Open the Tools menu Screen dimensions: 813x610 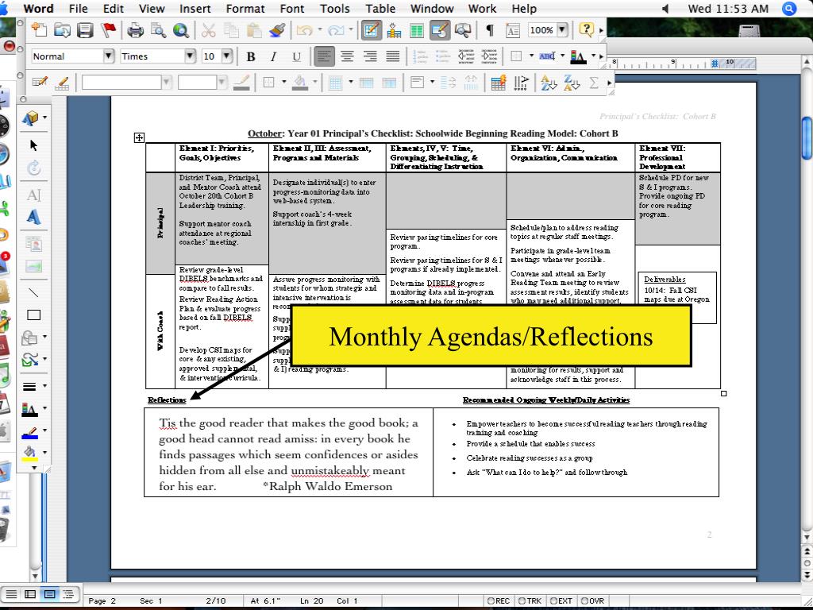click(334, 9)
